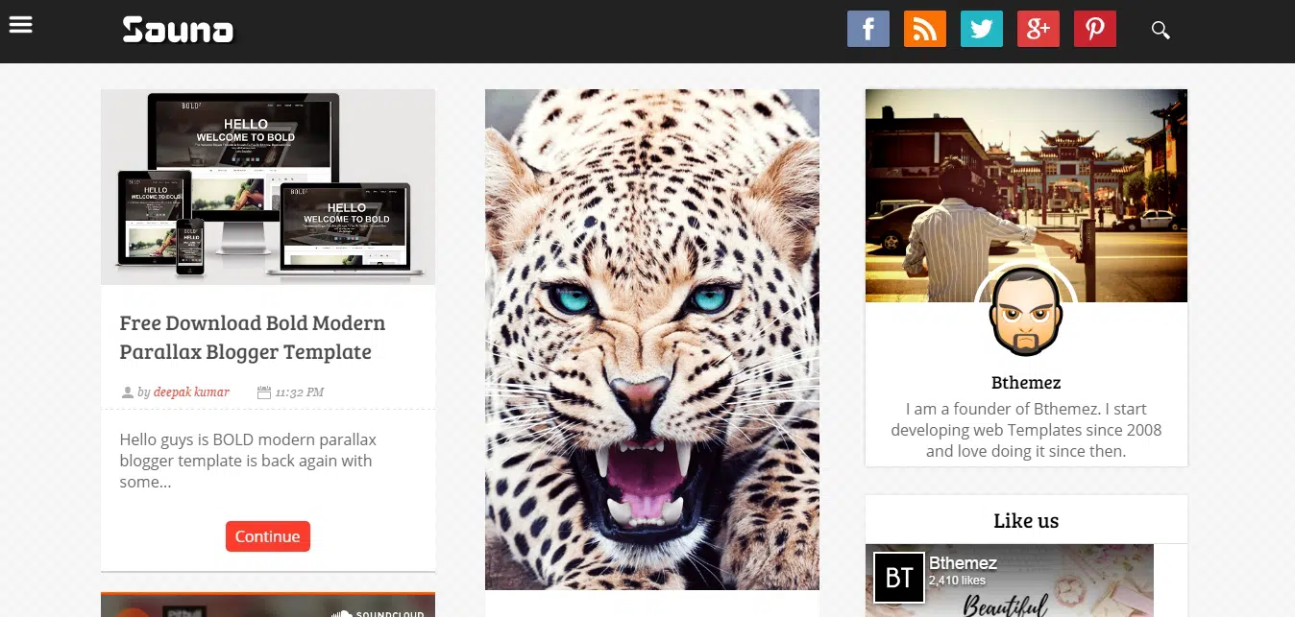The height and width of the screenshot is (617, 1295).
Task: Open the hamburger menu icon
Action: (x=20, y=25)
